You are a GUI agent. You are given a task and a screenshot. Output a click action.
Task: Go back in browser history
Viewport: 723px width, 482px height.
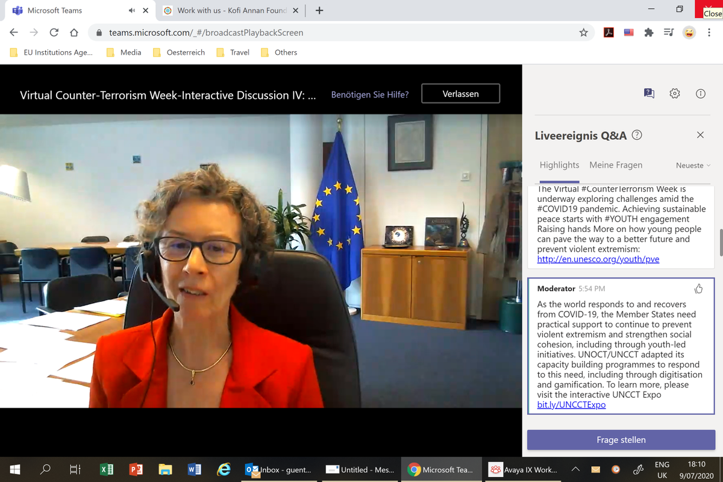[14, 33]
